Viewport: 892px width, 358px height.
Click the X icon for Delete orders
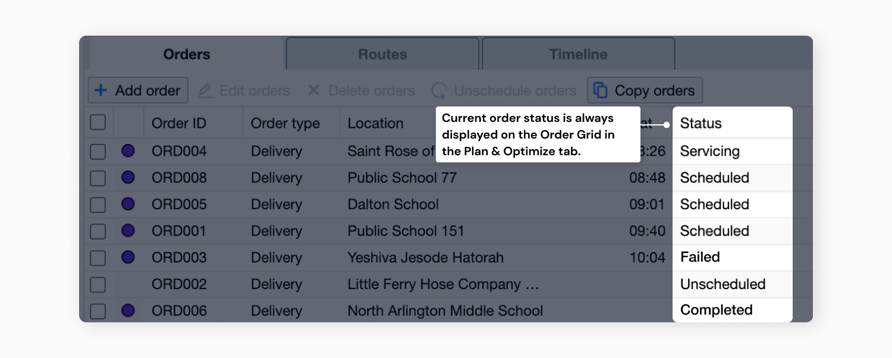coord(314,90)
